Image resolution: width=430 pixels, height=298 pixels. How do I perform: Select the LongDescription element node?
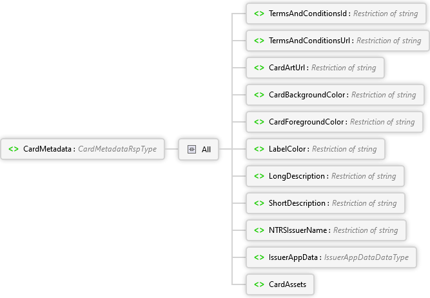coord(325,176)
